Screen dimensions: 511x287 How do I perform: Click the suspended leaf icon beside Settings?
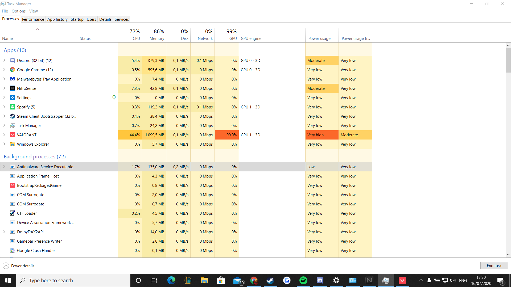coord(114,98)
